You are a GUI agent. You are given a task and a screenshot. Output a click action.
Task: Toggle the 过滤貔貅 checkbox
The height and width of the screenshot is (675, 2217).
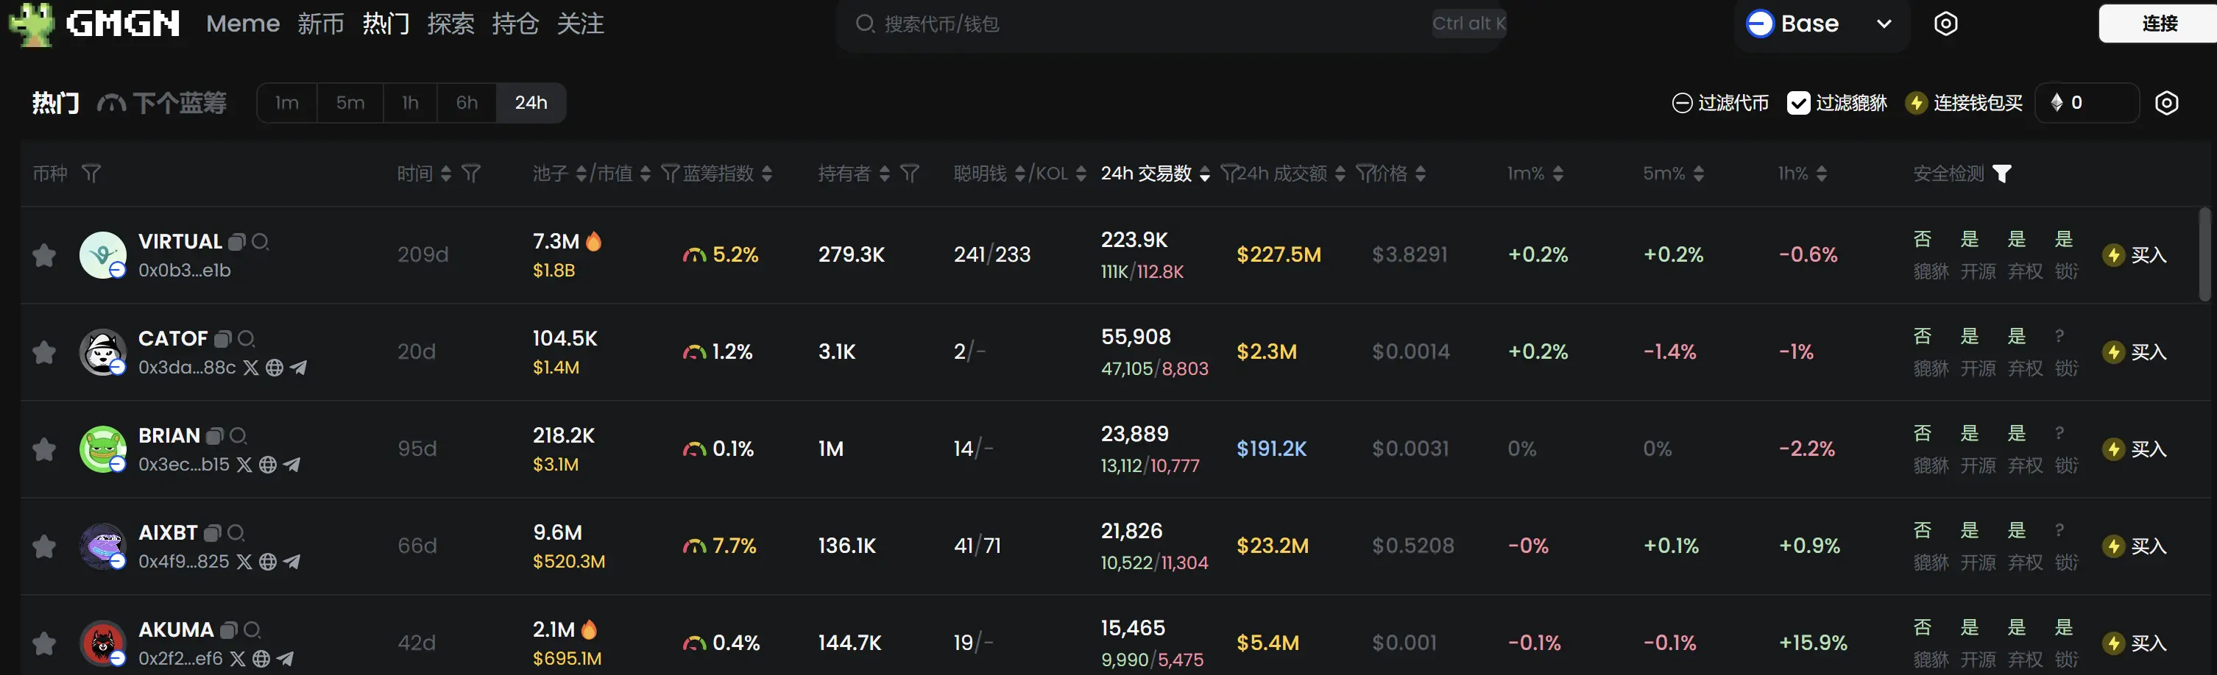click(1798, 103)
